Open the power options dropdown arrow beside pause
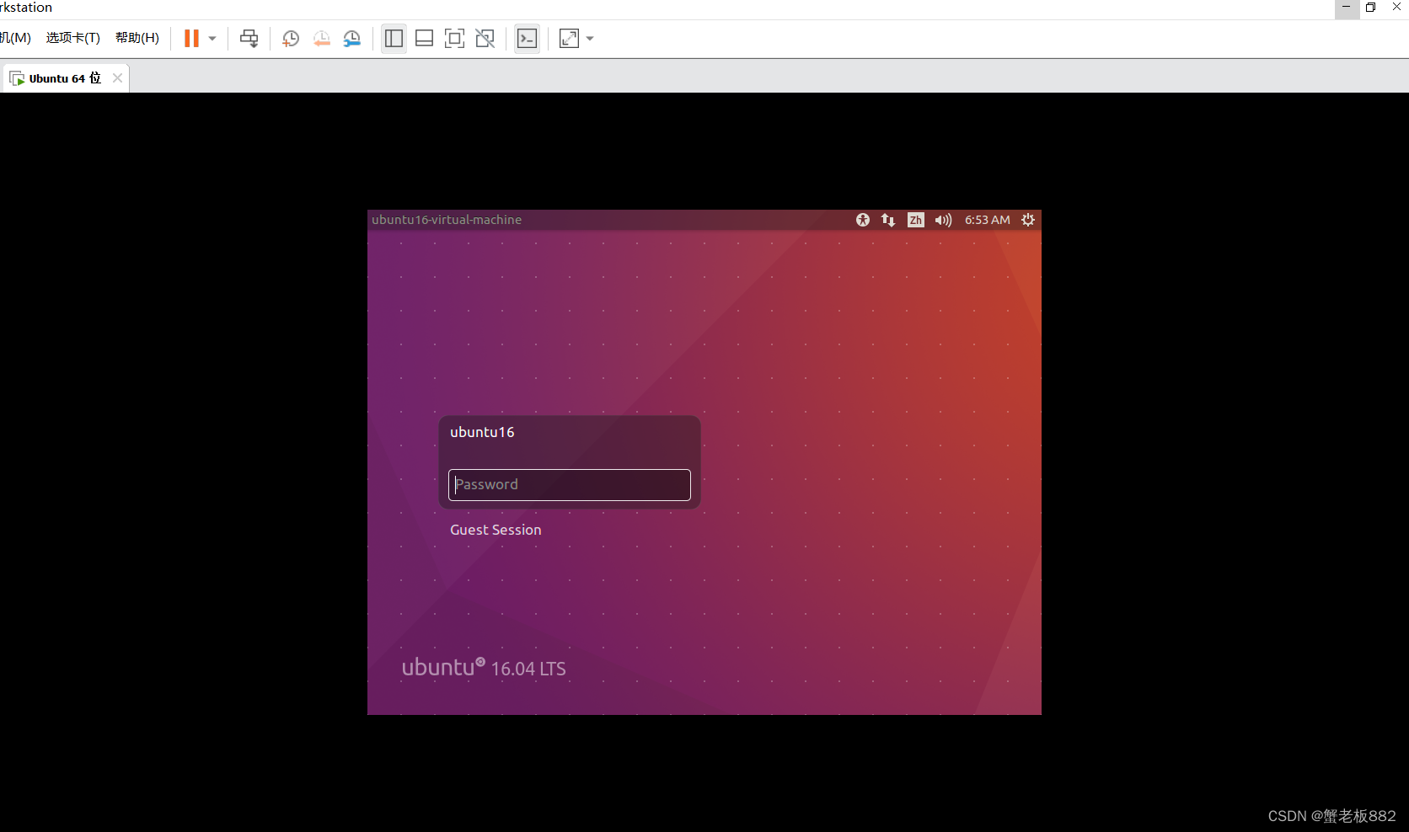The height and width of the screenshot is (832, 1409). click(x=212, y=39)
